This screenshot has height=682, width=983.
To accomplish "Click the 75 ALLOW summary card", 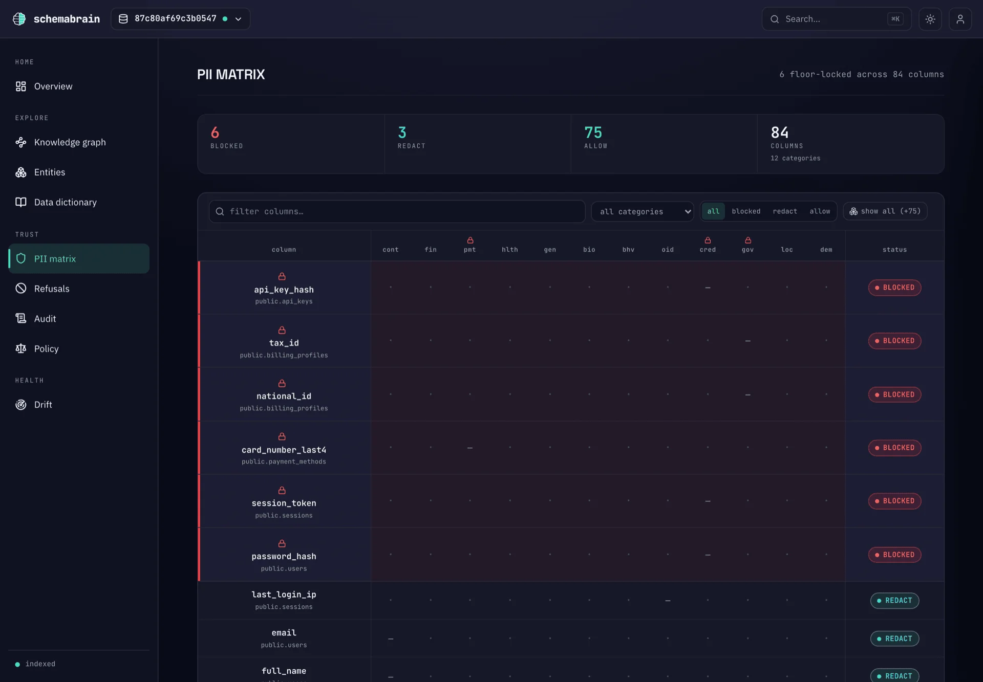I will (x=664, y=144).
